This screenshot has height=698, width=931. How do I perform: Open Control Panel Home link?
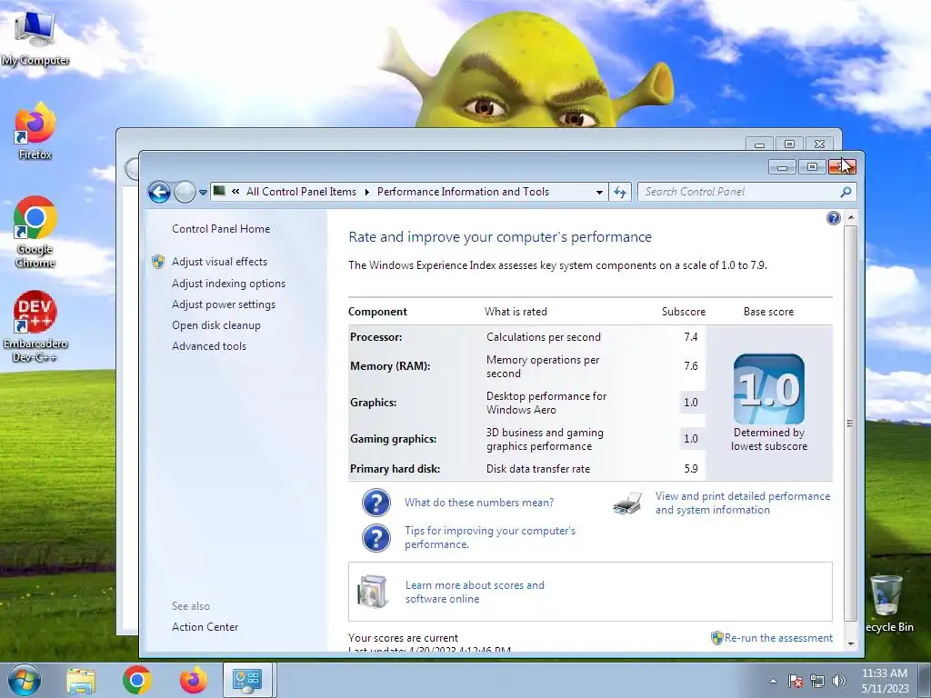tap(221, 228)
